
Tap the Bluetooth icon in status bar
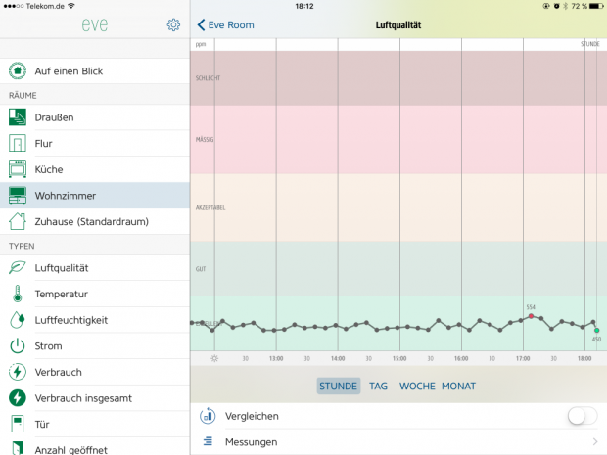pos(565,6)
